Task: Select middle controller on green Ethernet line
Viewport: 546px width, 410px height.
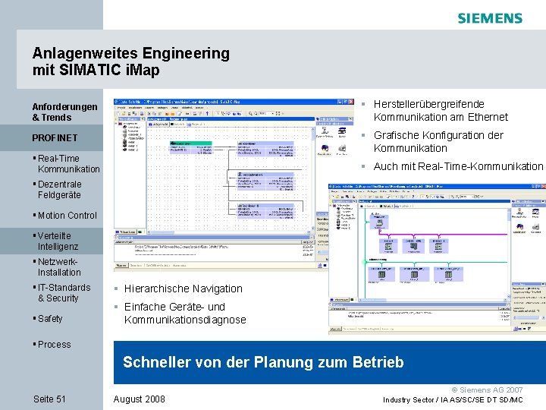Action: (414, 274)
